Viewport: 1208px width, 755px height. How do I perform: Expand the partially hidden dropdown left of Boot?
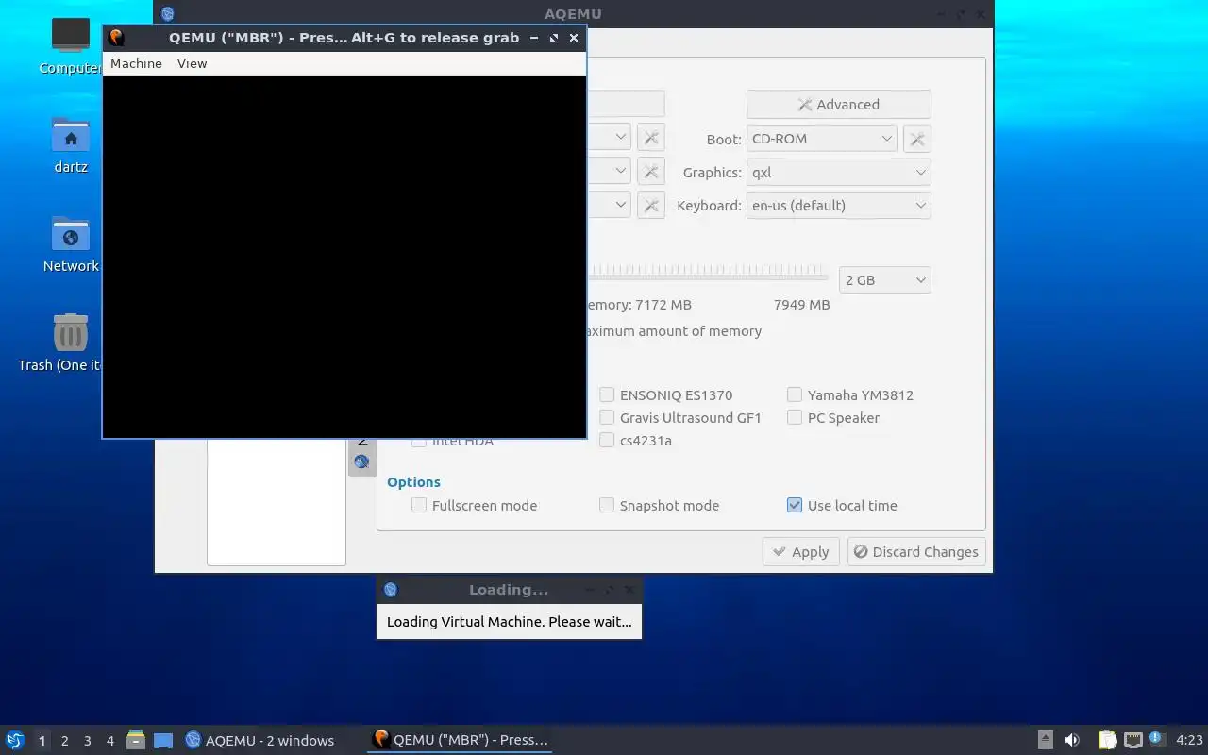[x=610, y=138]
